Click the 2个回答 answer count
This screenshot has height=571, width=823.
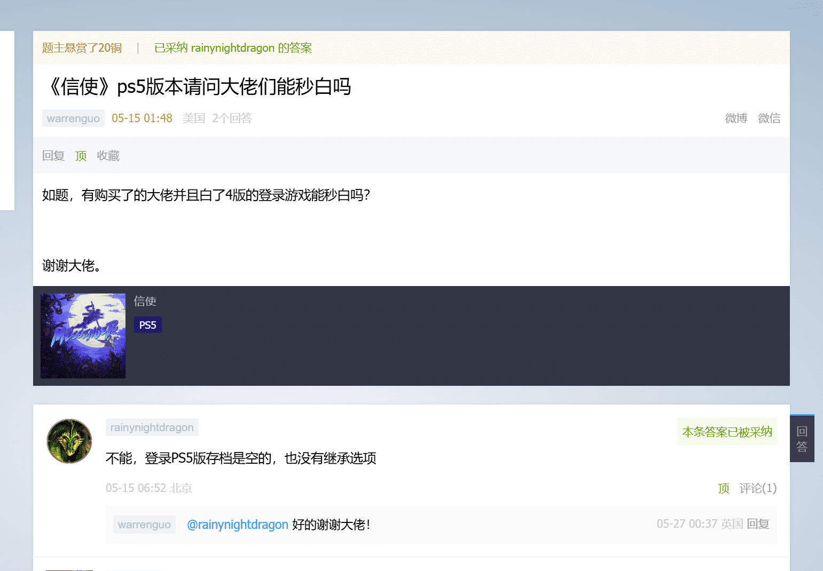coord(232,118)
